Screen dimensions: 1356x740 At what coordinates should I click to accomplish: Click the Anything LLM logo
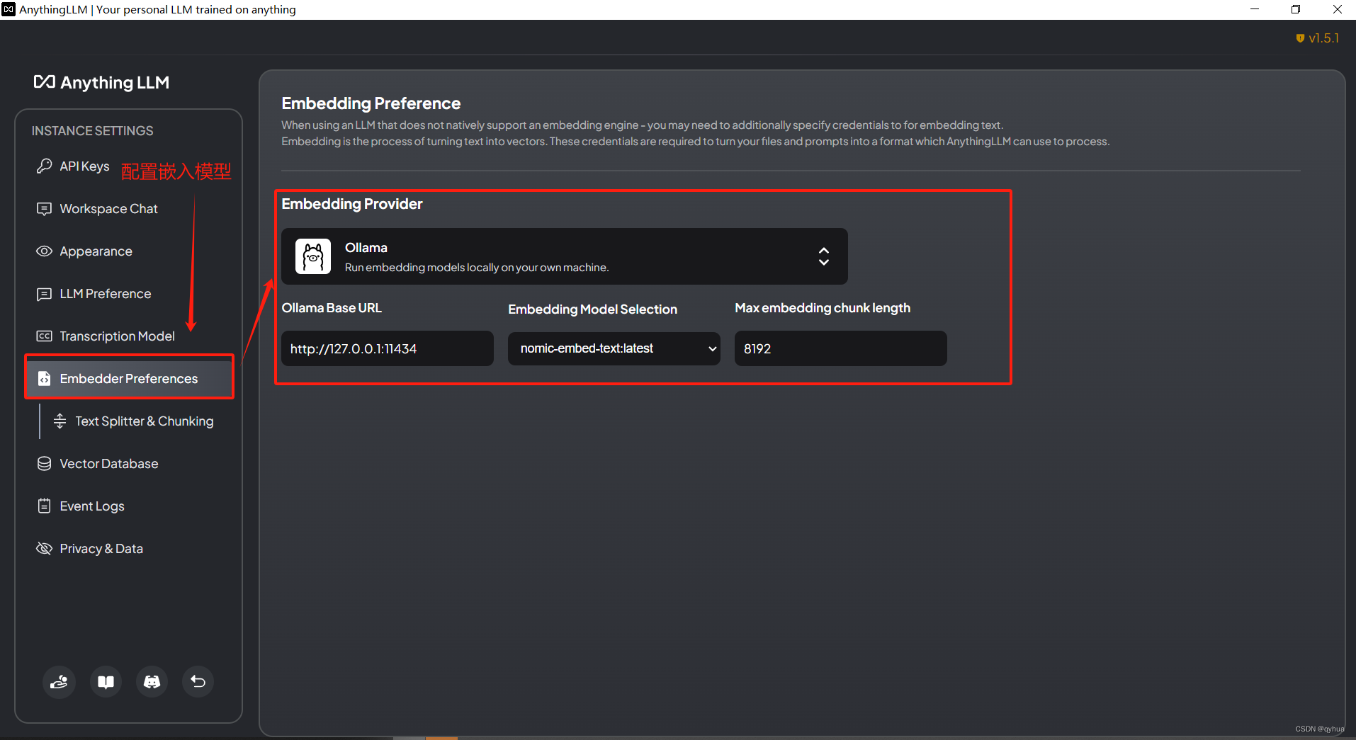point(101,82)
